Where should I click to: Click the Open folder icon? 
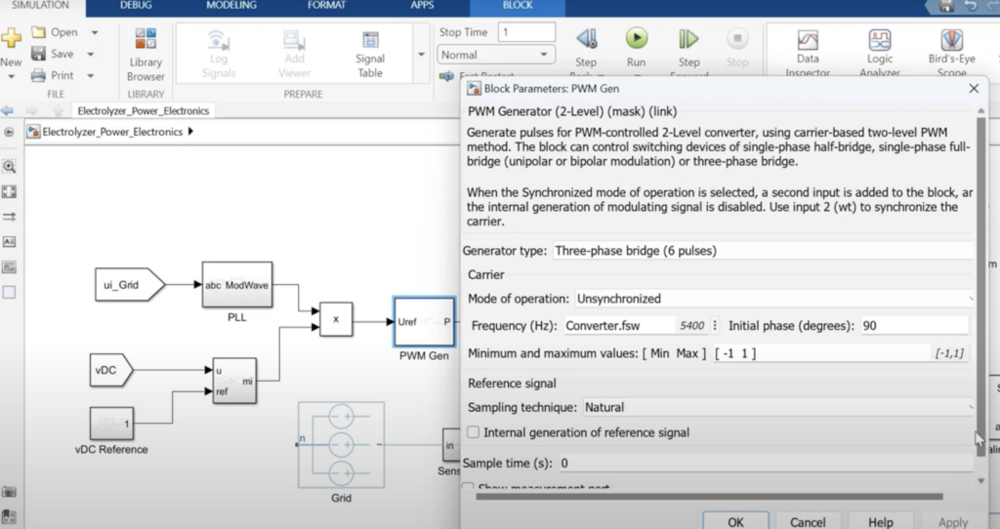click(x=39, y=32)
